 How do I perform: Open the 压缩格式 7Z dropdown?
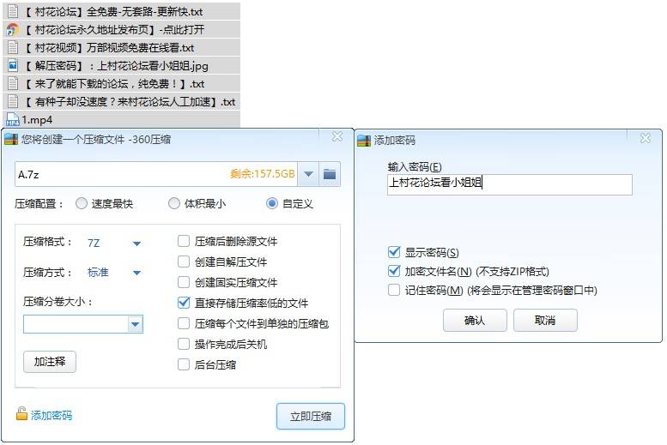[136, 244]
